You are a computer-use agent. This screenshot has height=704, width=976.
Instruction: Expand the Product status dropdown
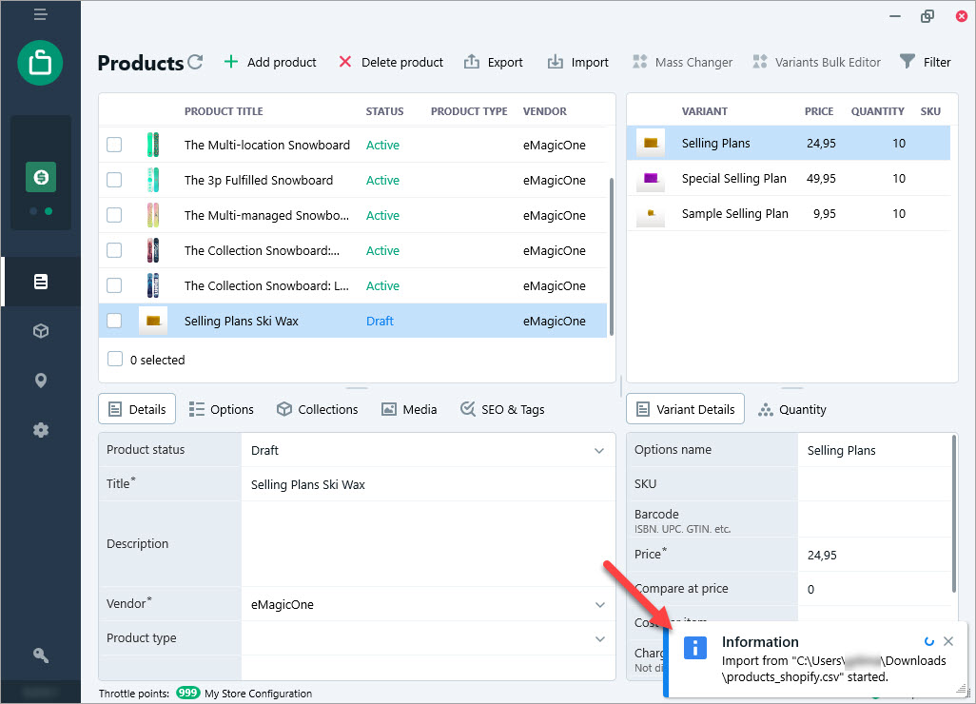[598, 450]
